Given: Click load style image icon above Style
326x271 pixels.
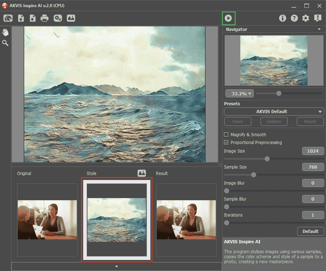Looking at the screenshot, I should (x=142, y=173).
